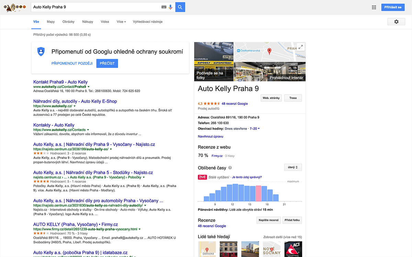Open the Podívejte se na fotky photo
The height and width of the screenshot is (257, 412).
[x=214, y=62]
